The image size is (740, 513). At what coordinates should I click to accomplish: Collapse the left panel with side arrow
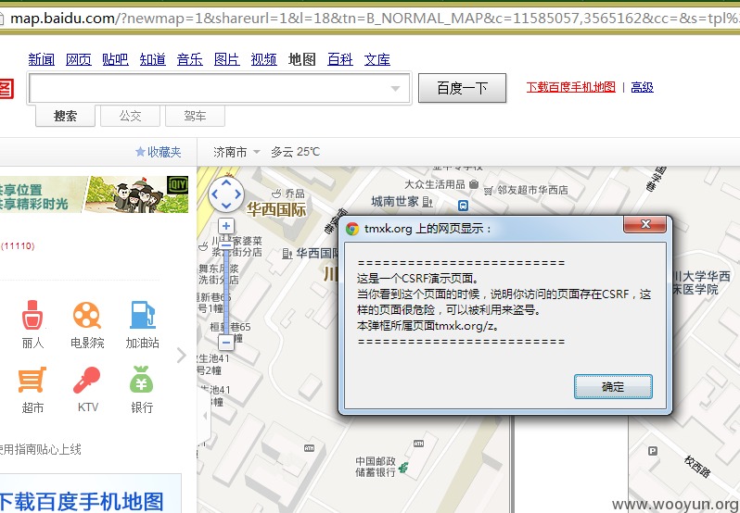205,417
